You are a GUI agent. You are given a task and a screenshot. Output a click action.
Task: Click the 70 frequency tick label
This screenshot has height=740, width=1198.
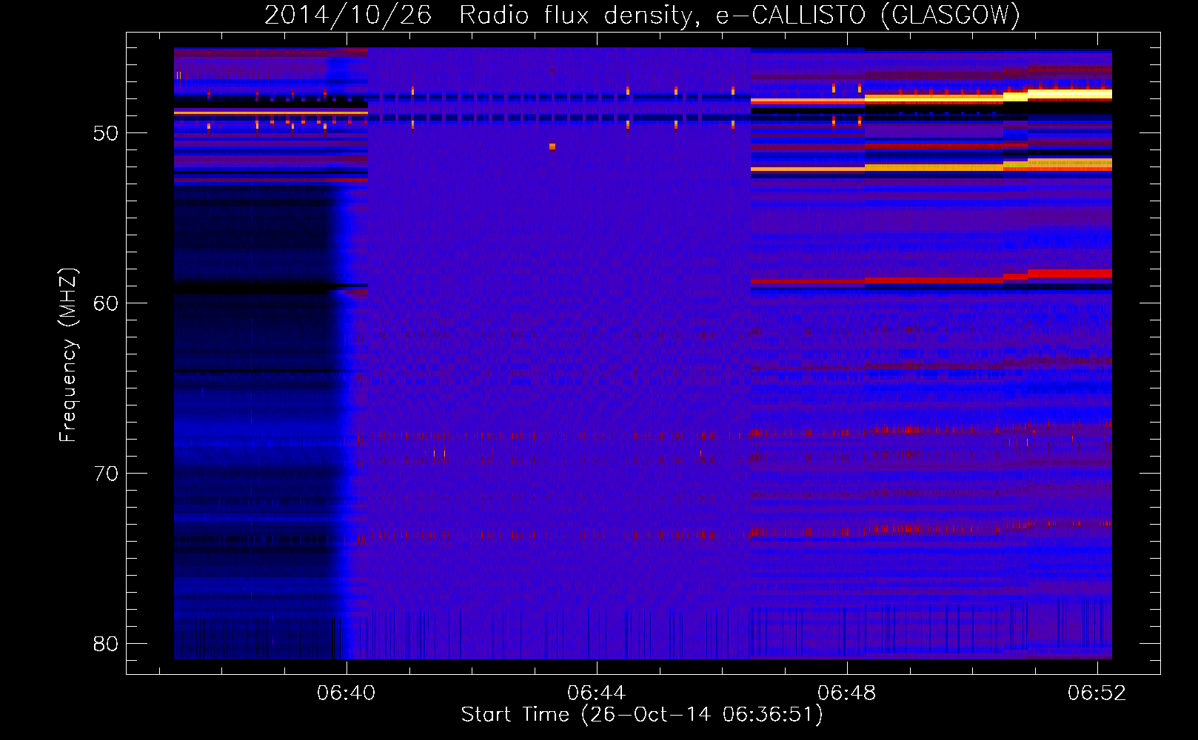click(106, 474)
